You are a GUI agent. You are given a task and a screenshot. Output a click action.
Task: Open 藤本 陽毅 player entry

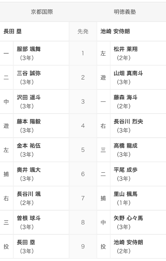(29, 122)
